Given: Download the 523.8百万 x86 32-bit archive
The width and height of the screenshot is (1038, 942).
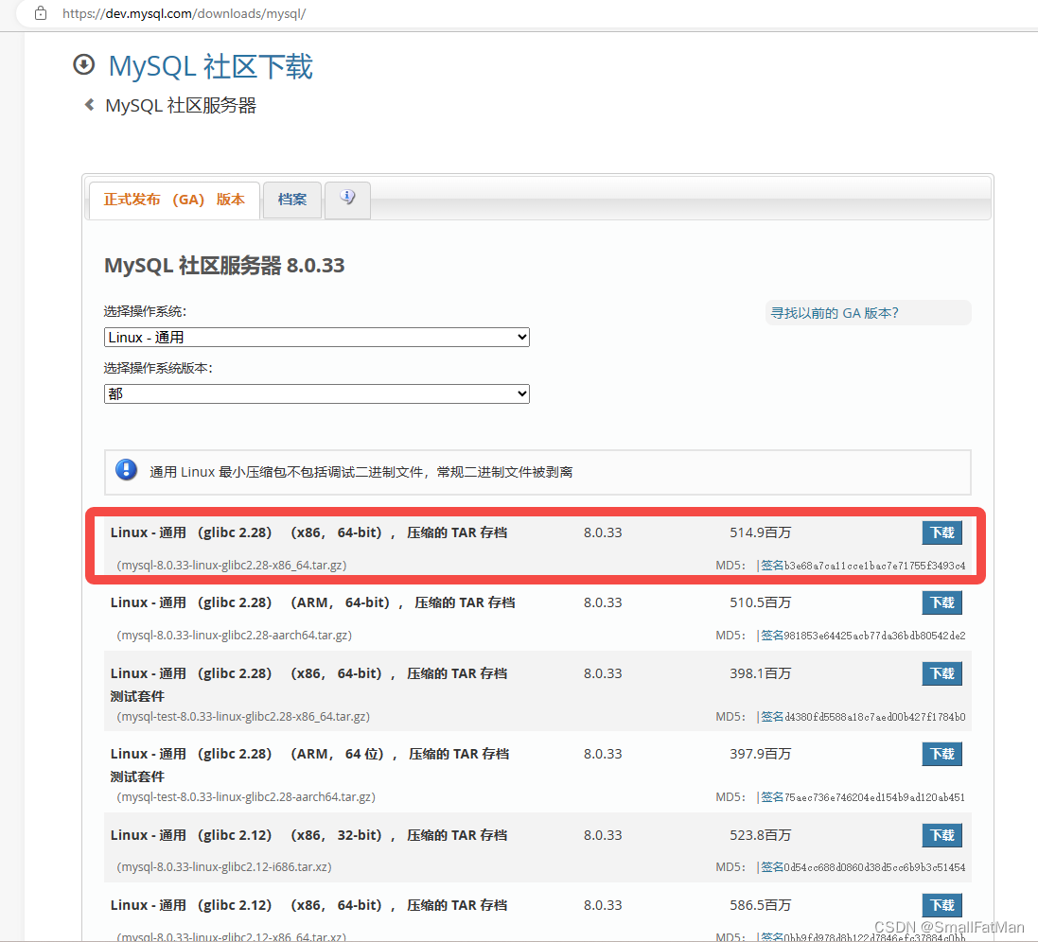Looking at the screenshot, I should (x=941, y=835).
